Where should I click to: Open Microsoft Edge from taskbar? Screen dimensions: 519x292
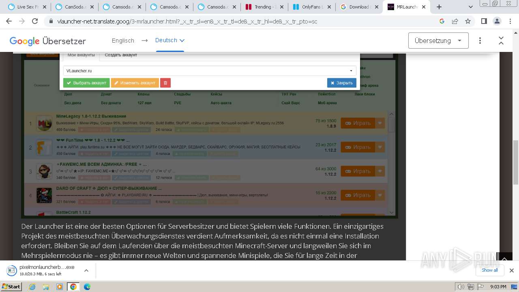pyautogui.click(x=87, y=287)
